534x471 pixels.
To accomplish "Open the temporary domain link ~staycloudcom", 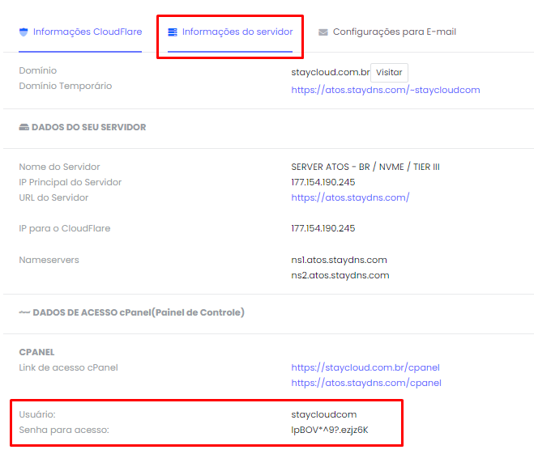I will [x=386, y=90].
